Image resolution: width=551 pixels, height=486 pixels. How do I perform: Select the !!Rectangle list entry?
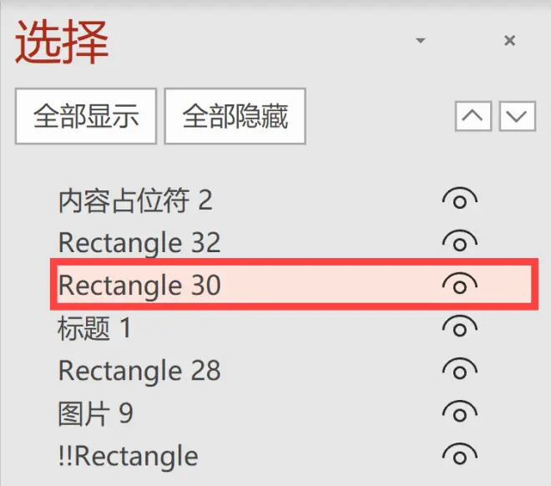point(129,457)
